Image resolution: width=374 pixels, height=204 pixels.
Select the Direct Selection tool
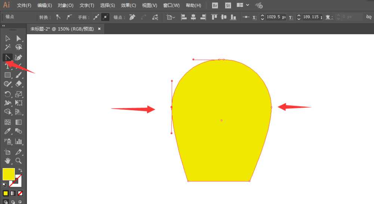(18, 38)
